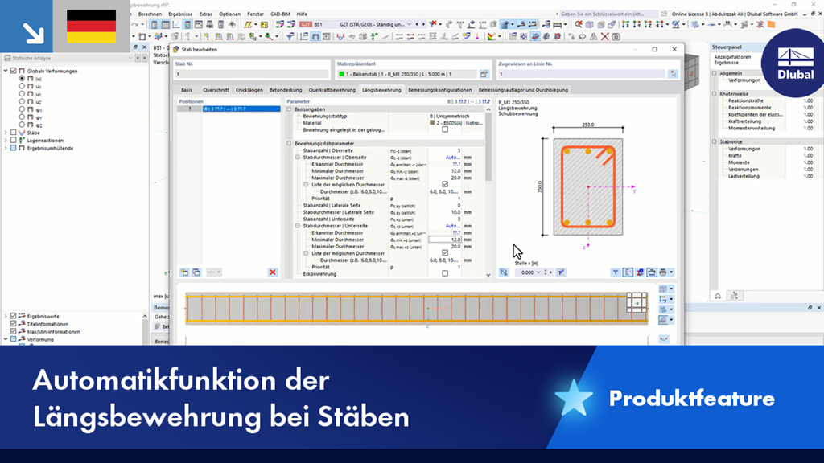Click deformation curve icon at dialog bottom right
824x463 pixels.
664,339
